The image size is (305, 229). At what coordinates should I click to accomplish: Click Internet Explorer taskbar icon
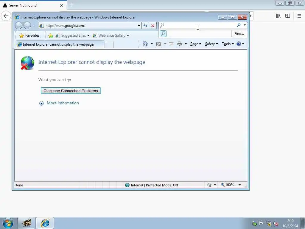45,223
